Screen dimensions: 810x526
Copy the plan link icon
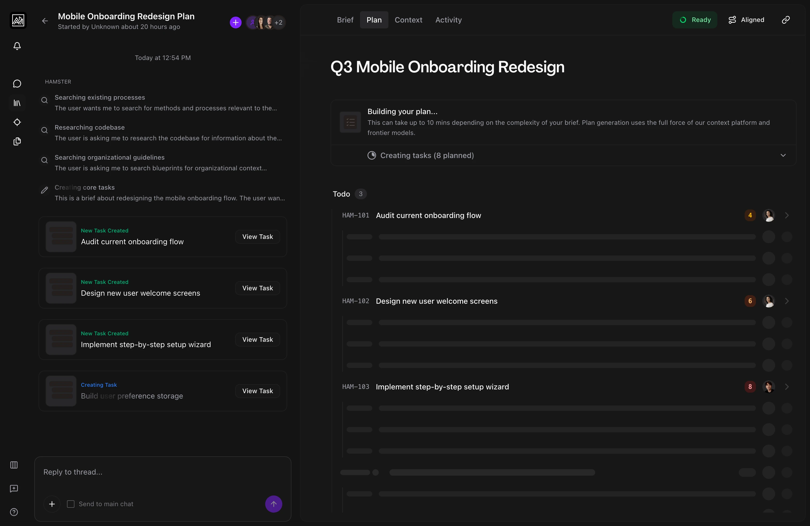(x=786, y=20)
